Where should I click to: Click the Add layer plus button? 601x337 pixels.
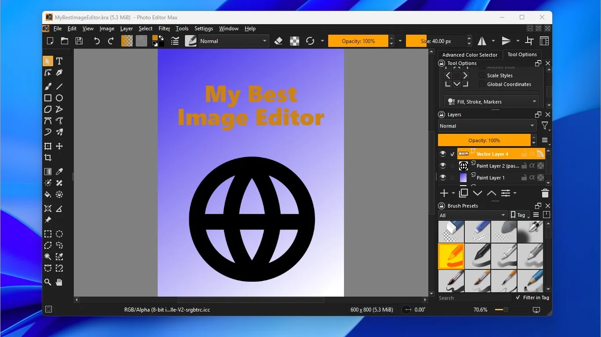coord(444,193)
